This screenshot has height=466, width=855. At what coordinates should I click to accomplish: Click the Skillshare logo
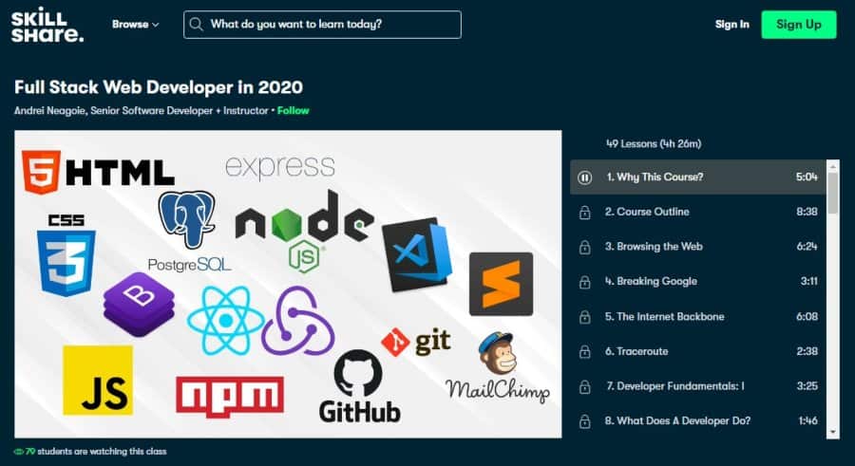(x=47, y=25)
